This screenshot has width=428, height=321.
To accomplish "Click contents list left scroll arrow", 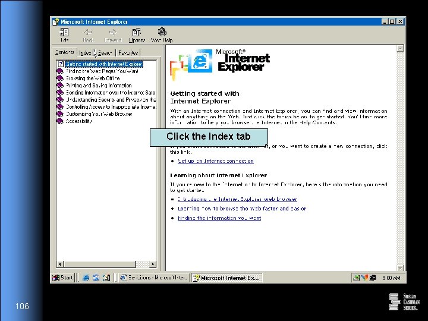I will click(x=60, y=264).
